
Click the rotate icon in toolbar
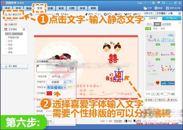[x=116, y=14]
